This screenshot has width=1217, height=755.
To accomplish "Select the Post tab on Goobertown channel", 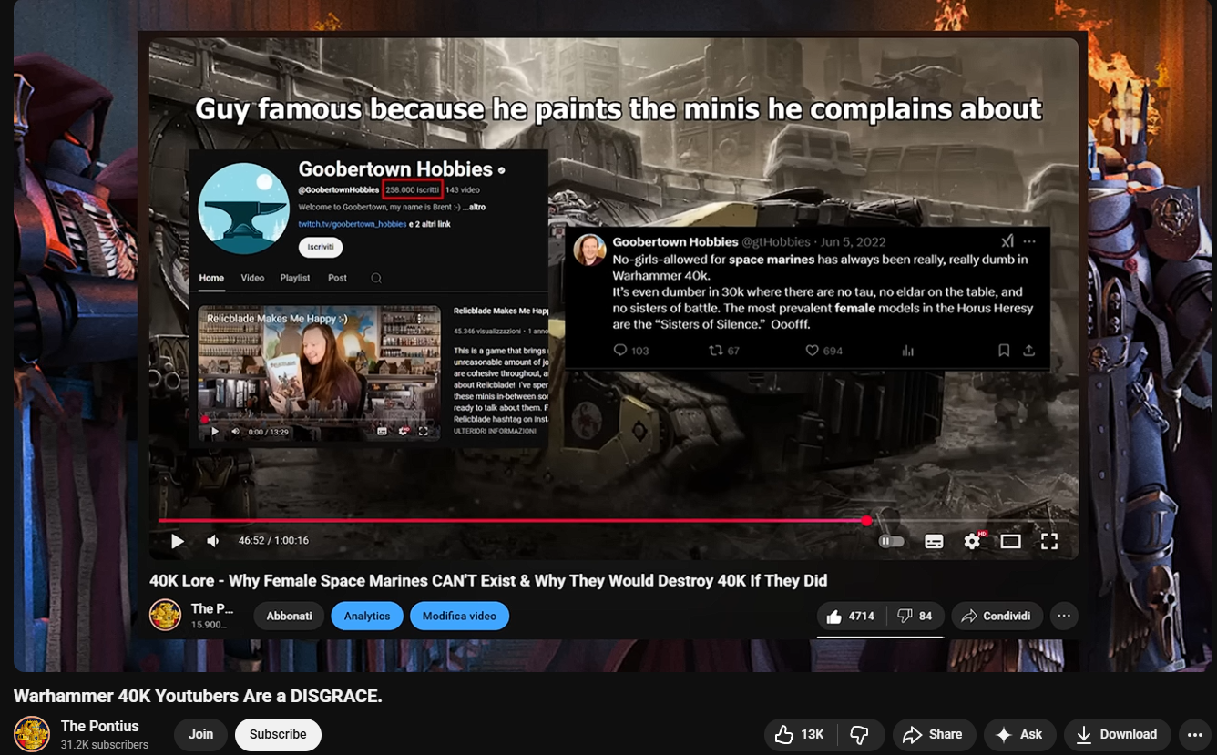I will [x=337, y=278].
